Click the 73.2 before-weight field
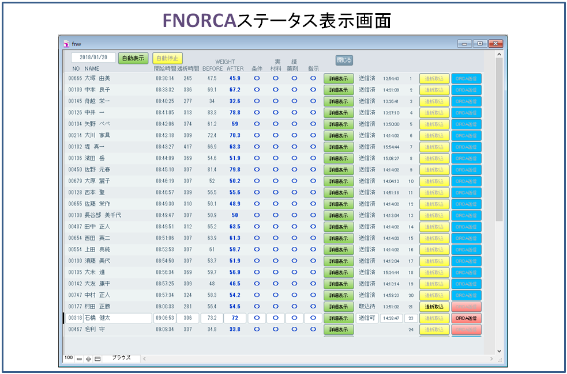Image resolution: width=567 pixels, height=374 pixels. coord(212,318)
